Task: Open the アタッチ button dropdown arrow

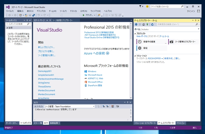Action: [x=94, y=15]
